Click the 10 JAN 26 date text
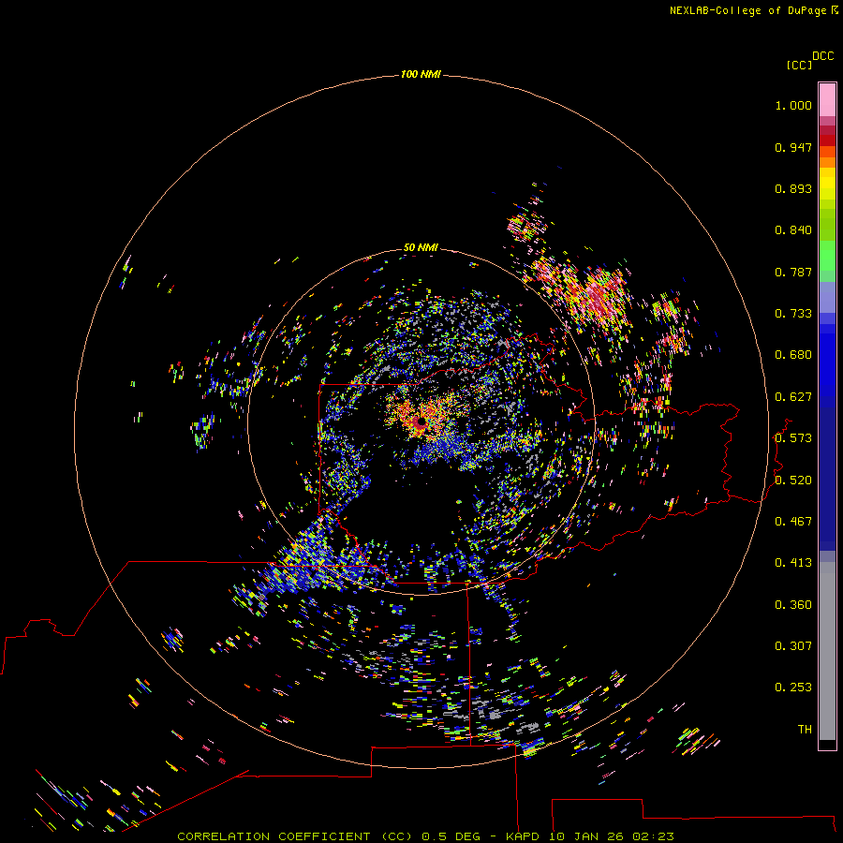The image size is (843, 843). (x=587, y=836)
